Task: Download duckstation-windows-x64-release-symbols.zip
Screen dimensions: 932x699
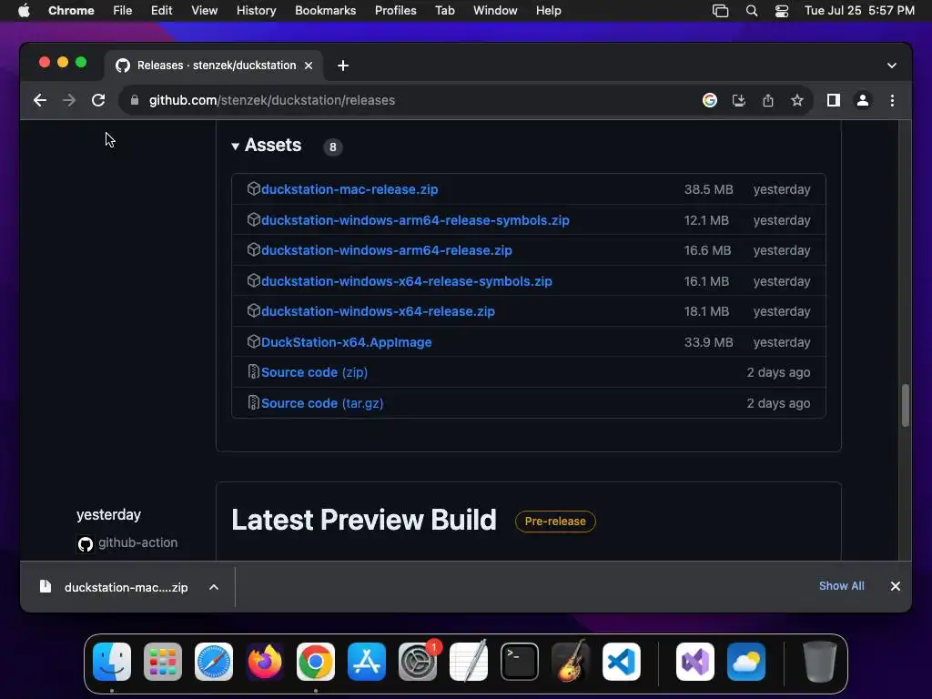Action: 407,282
